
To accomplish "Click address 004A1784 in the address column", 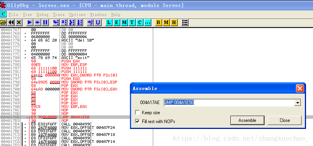I will coord(10,61).
